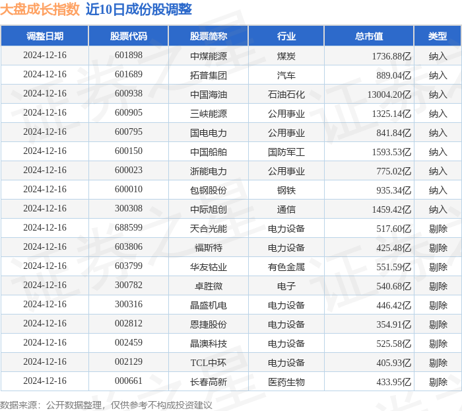462x411 pixels.
Task: Click stock name 国电电力
Action: [x=209, y=133]
